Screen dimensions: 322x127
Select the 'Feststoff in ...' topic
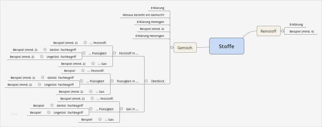click(129, 53)
